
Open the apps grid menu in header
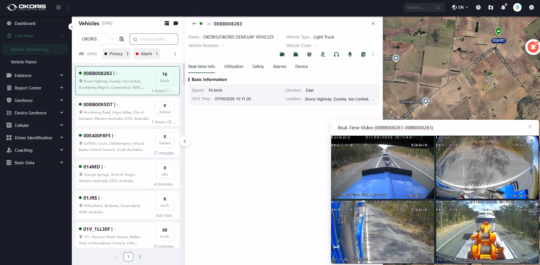pyautogui.click(x=59, y=7)
